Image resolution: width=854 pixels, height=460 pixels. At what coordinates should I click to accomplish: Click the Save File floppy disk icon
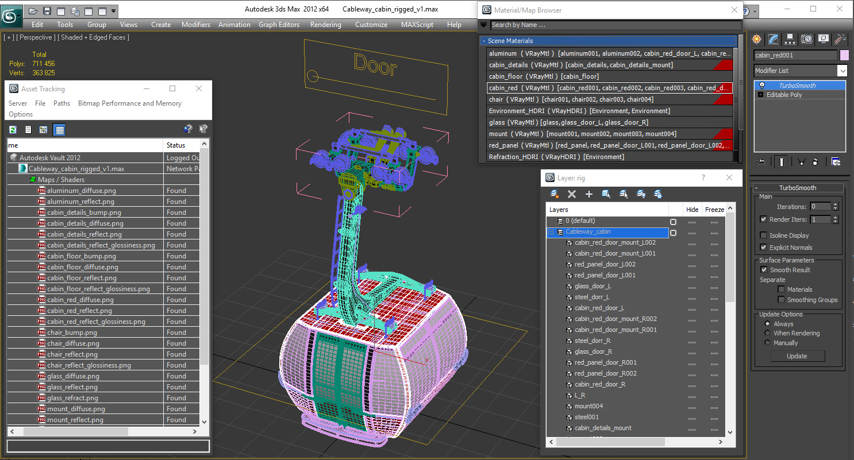pyautogui.click(x=47, y=11)
